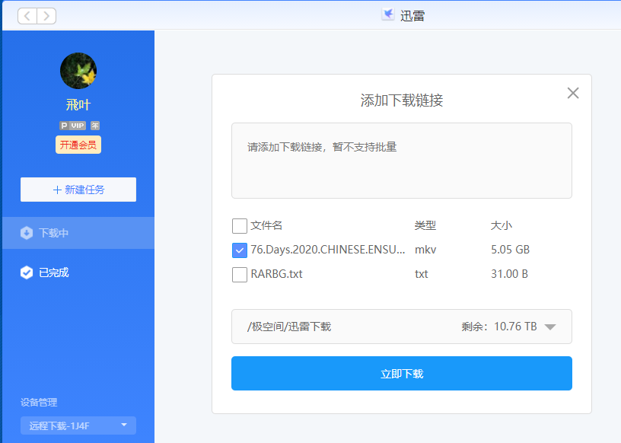Click the Xunlei bird logo in title bar
This screenshot has width=621, height=443.
(388, 14)
